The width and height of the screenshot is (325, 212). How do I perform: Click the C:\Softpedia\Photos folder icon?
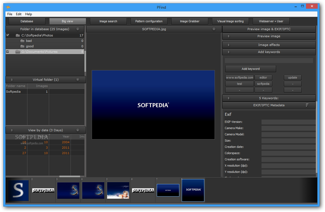click(18, 35)
